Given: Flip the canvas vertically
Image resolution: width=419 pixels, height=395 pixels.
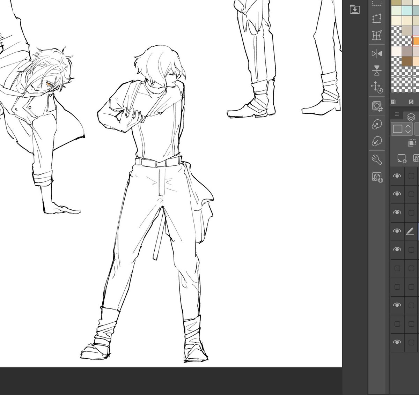Looking at the screenshot, I should tap(376, 70).
